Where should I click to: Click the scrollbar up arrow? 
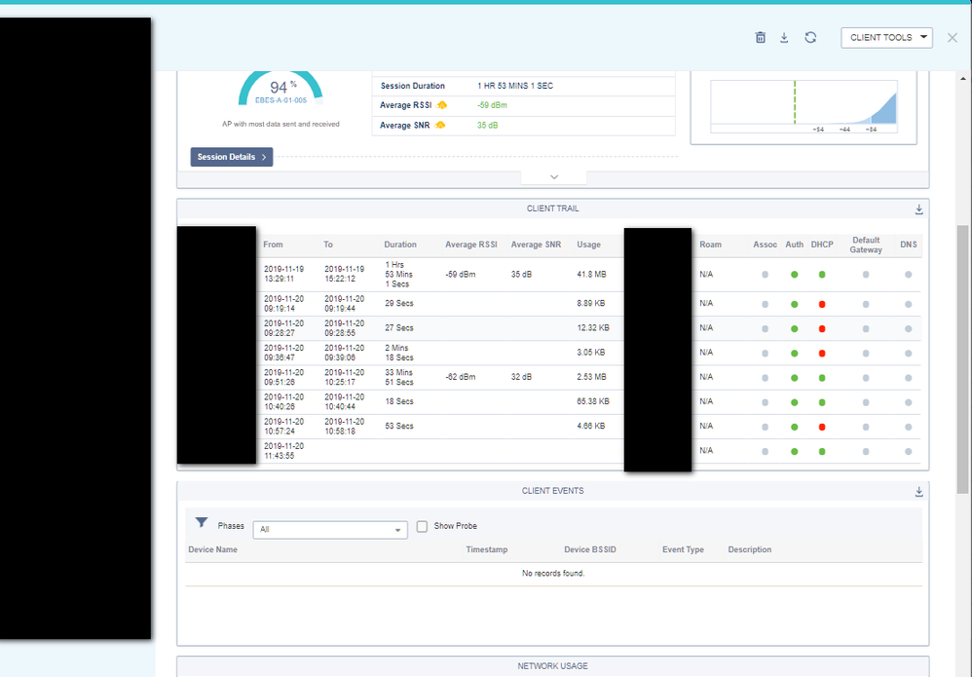[x=962, y=79]
